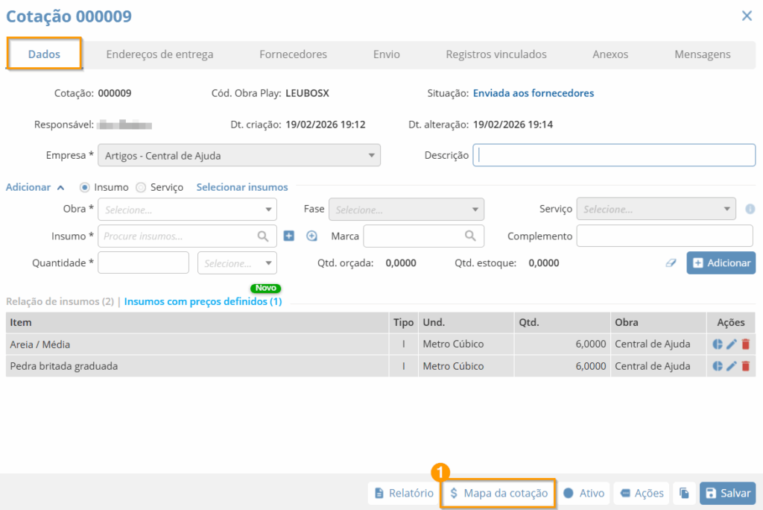Viewport: 763px width, 510px height.
Task: Click the eraser icon to clear fields
Action: pyautogui.click(x=671, y=263)
